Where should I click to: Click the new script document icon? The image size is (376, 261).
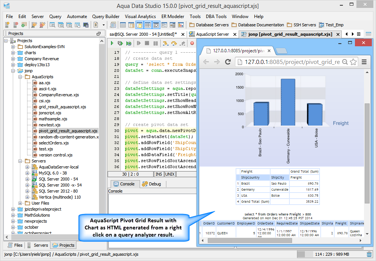coord(96,25)
